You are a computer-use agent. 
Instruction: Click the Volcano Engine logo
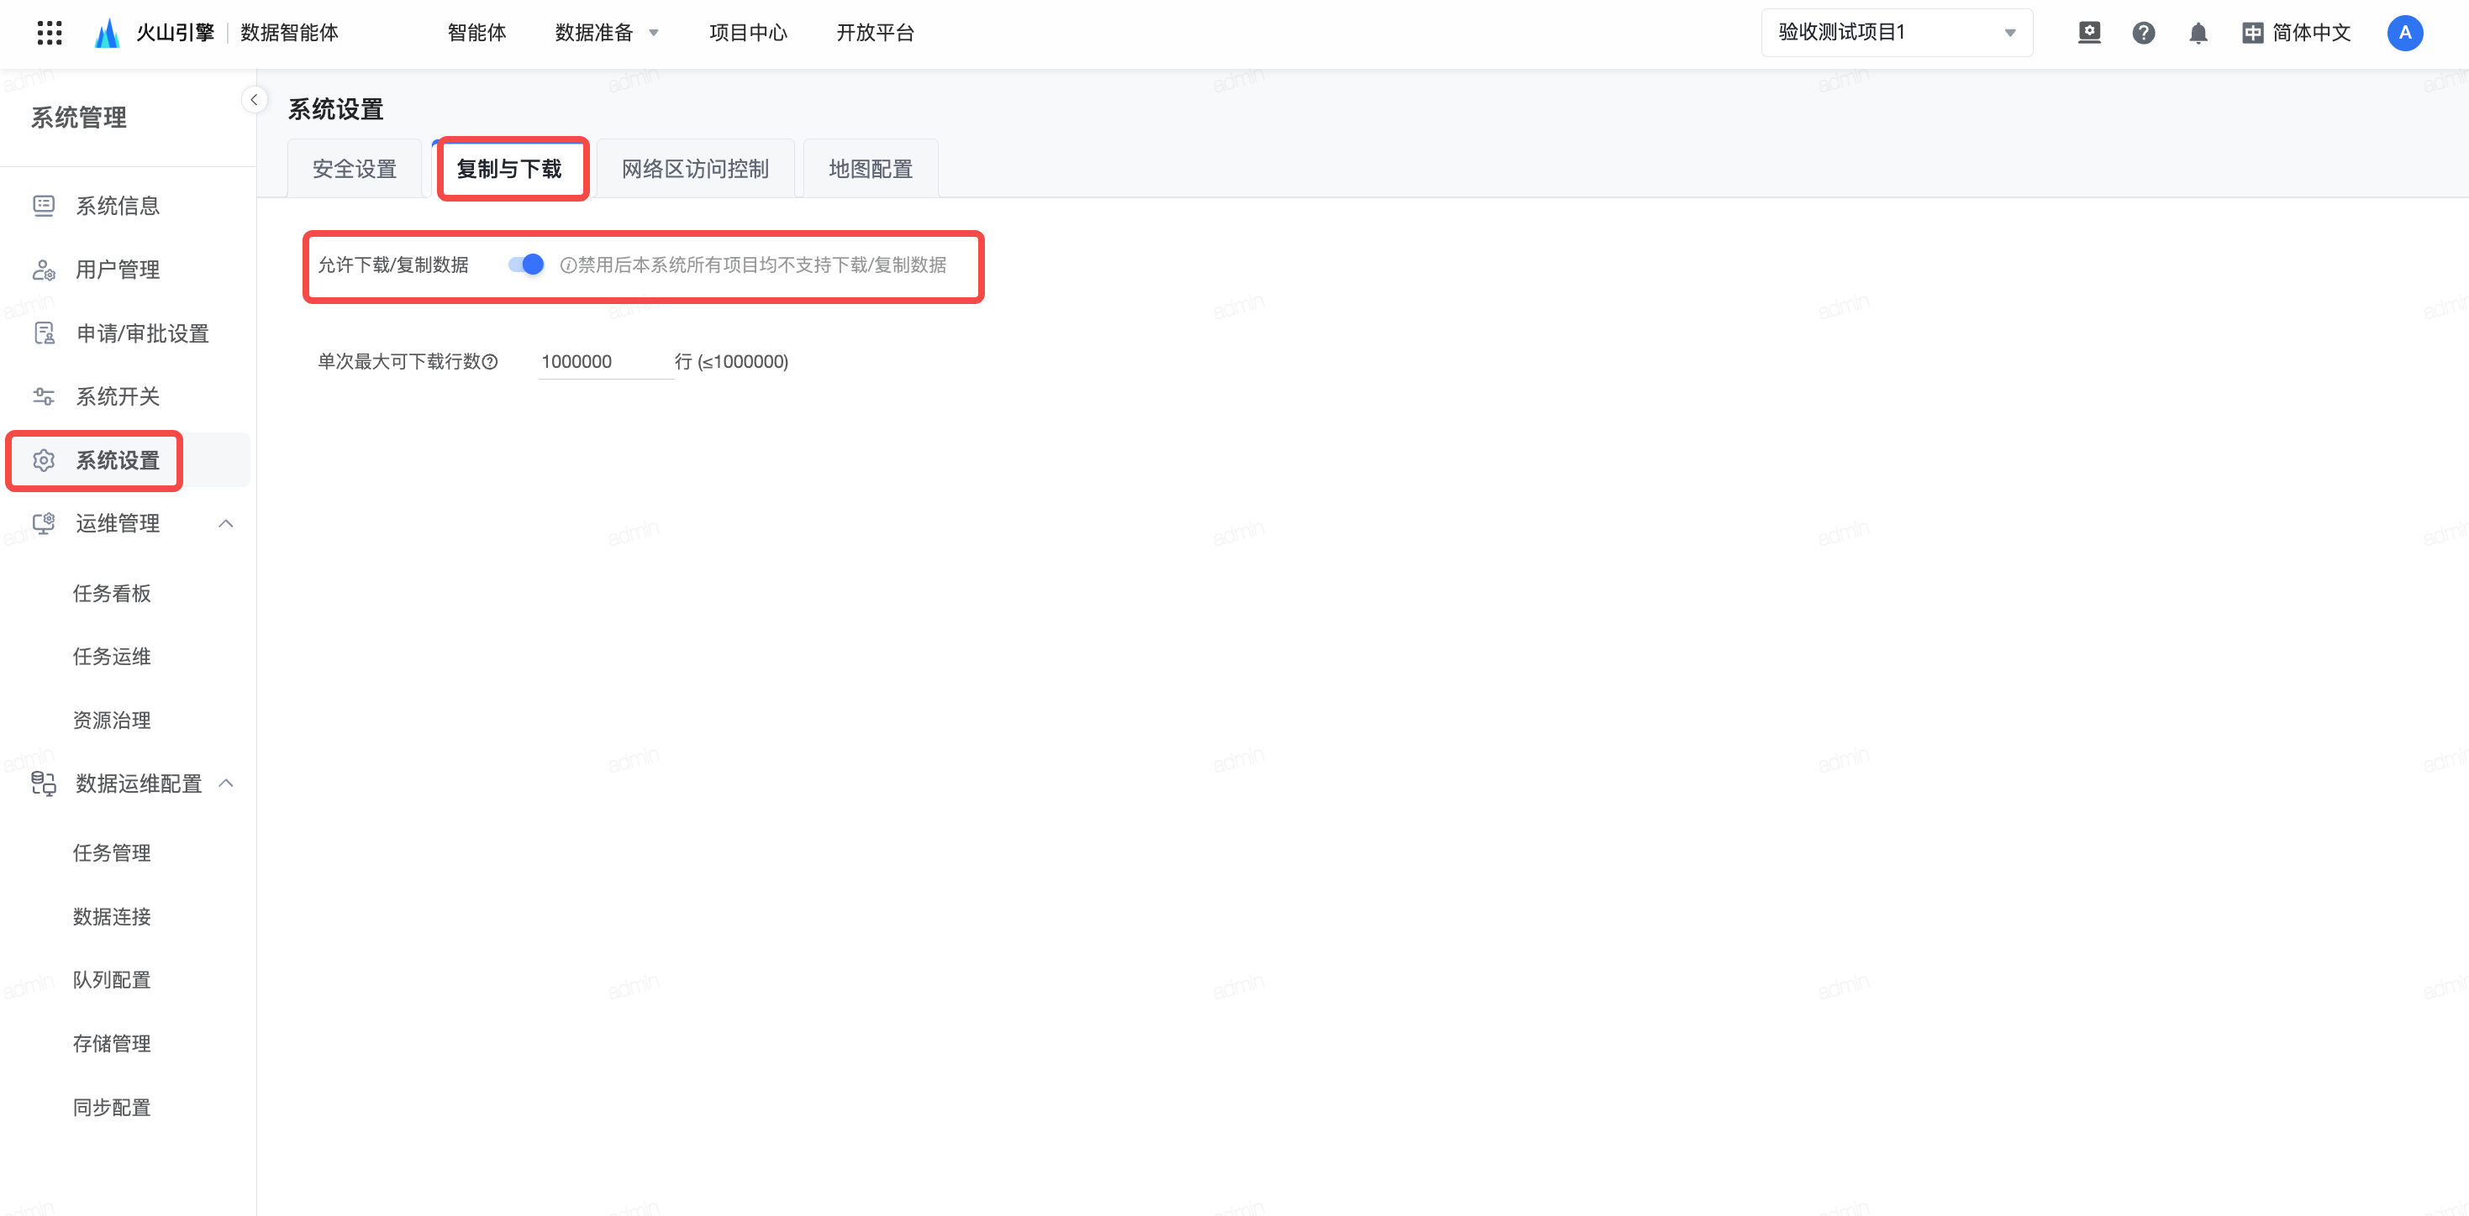point(108,33)
